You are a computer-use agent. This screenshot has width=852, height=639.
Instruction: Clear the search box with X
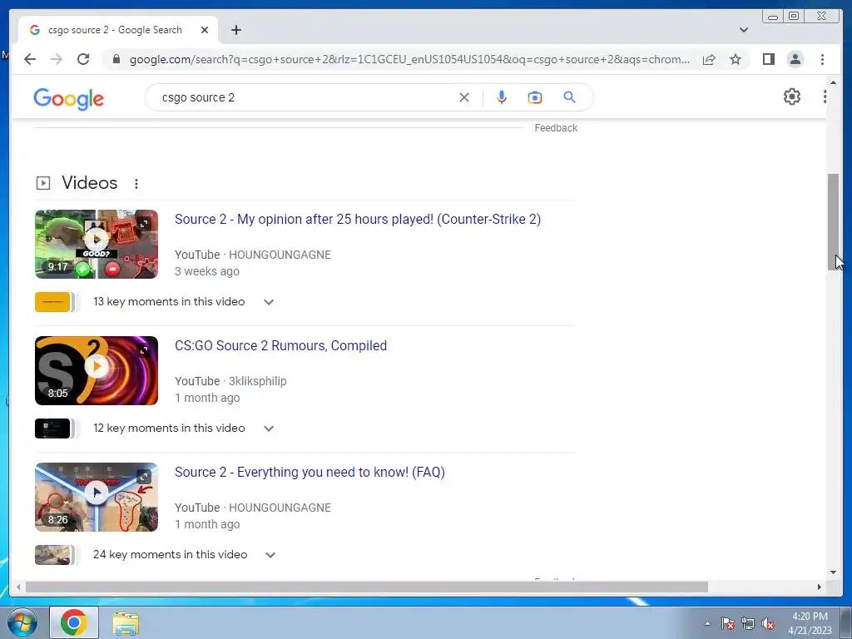(x=464, y=97)
